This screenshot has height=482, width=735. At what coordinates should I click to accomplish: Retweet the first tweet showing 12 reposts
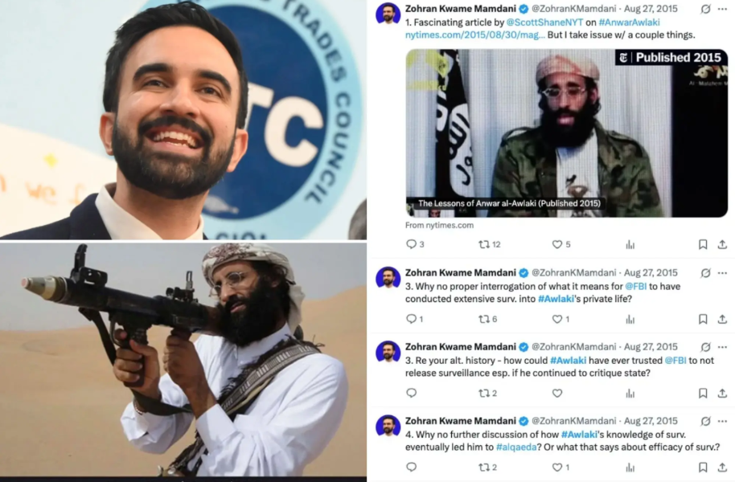pos(490,244)
